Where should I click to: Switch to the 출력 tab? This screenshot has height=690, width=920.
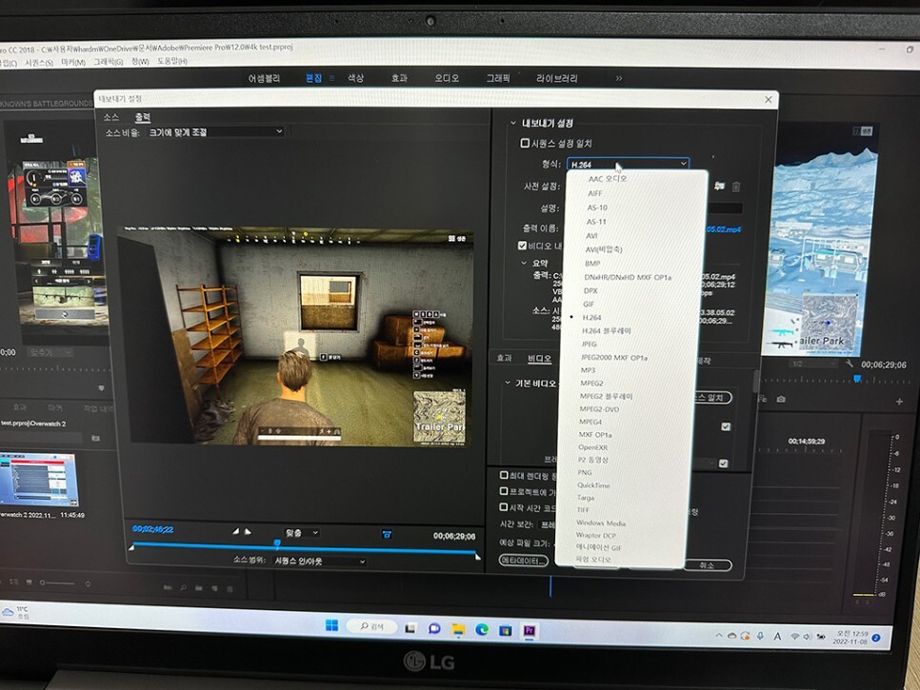coord(143,117)
